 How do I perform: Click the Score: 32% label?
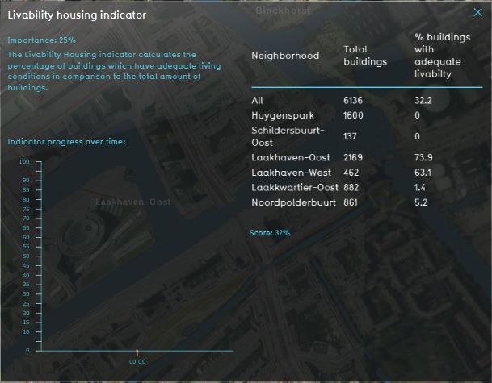[x=270, y=232]
